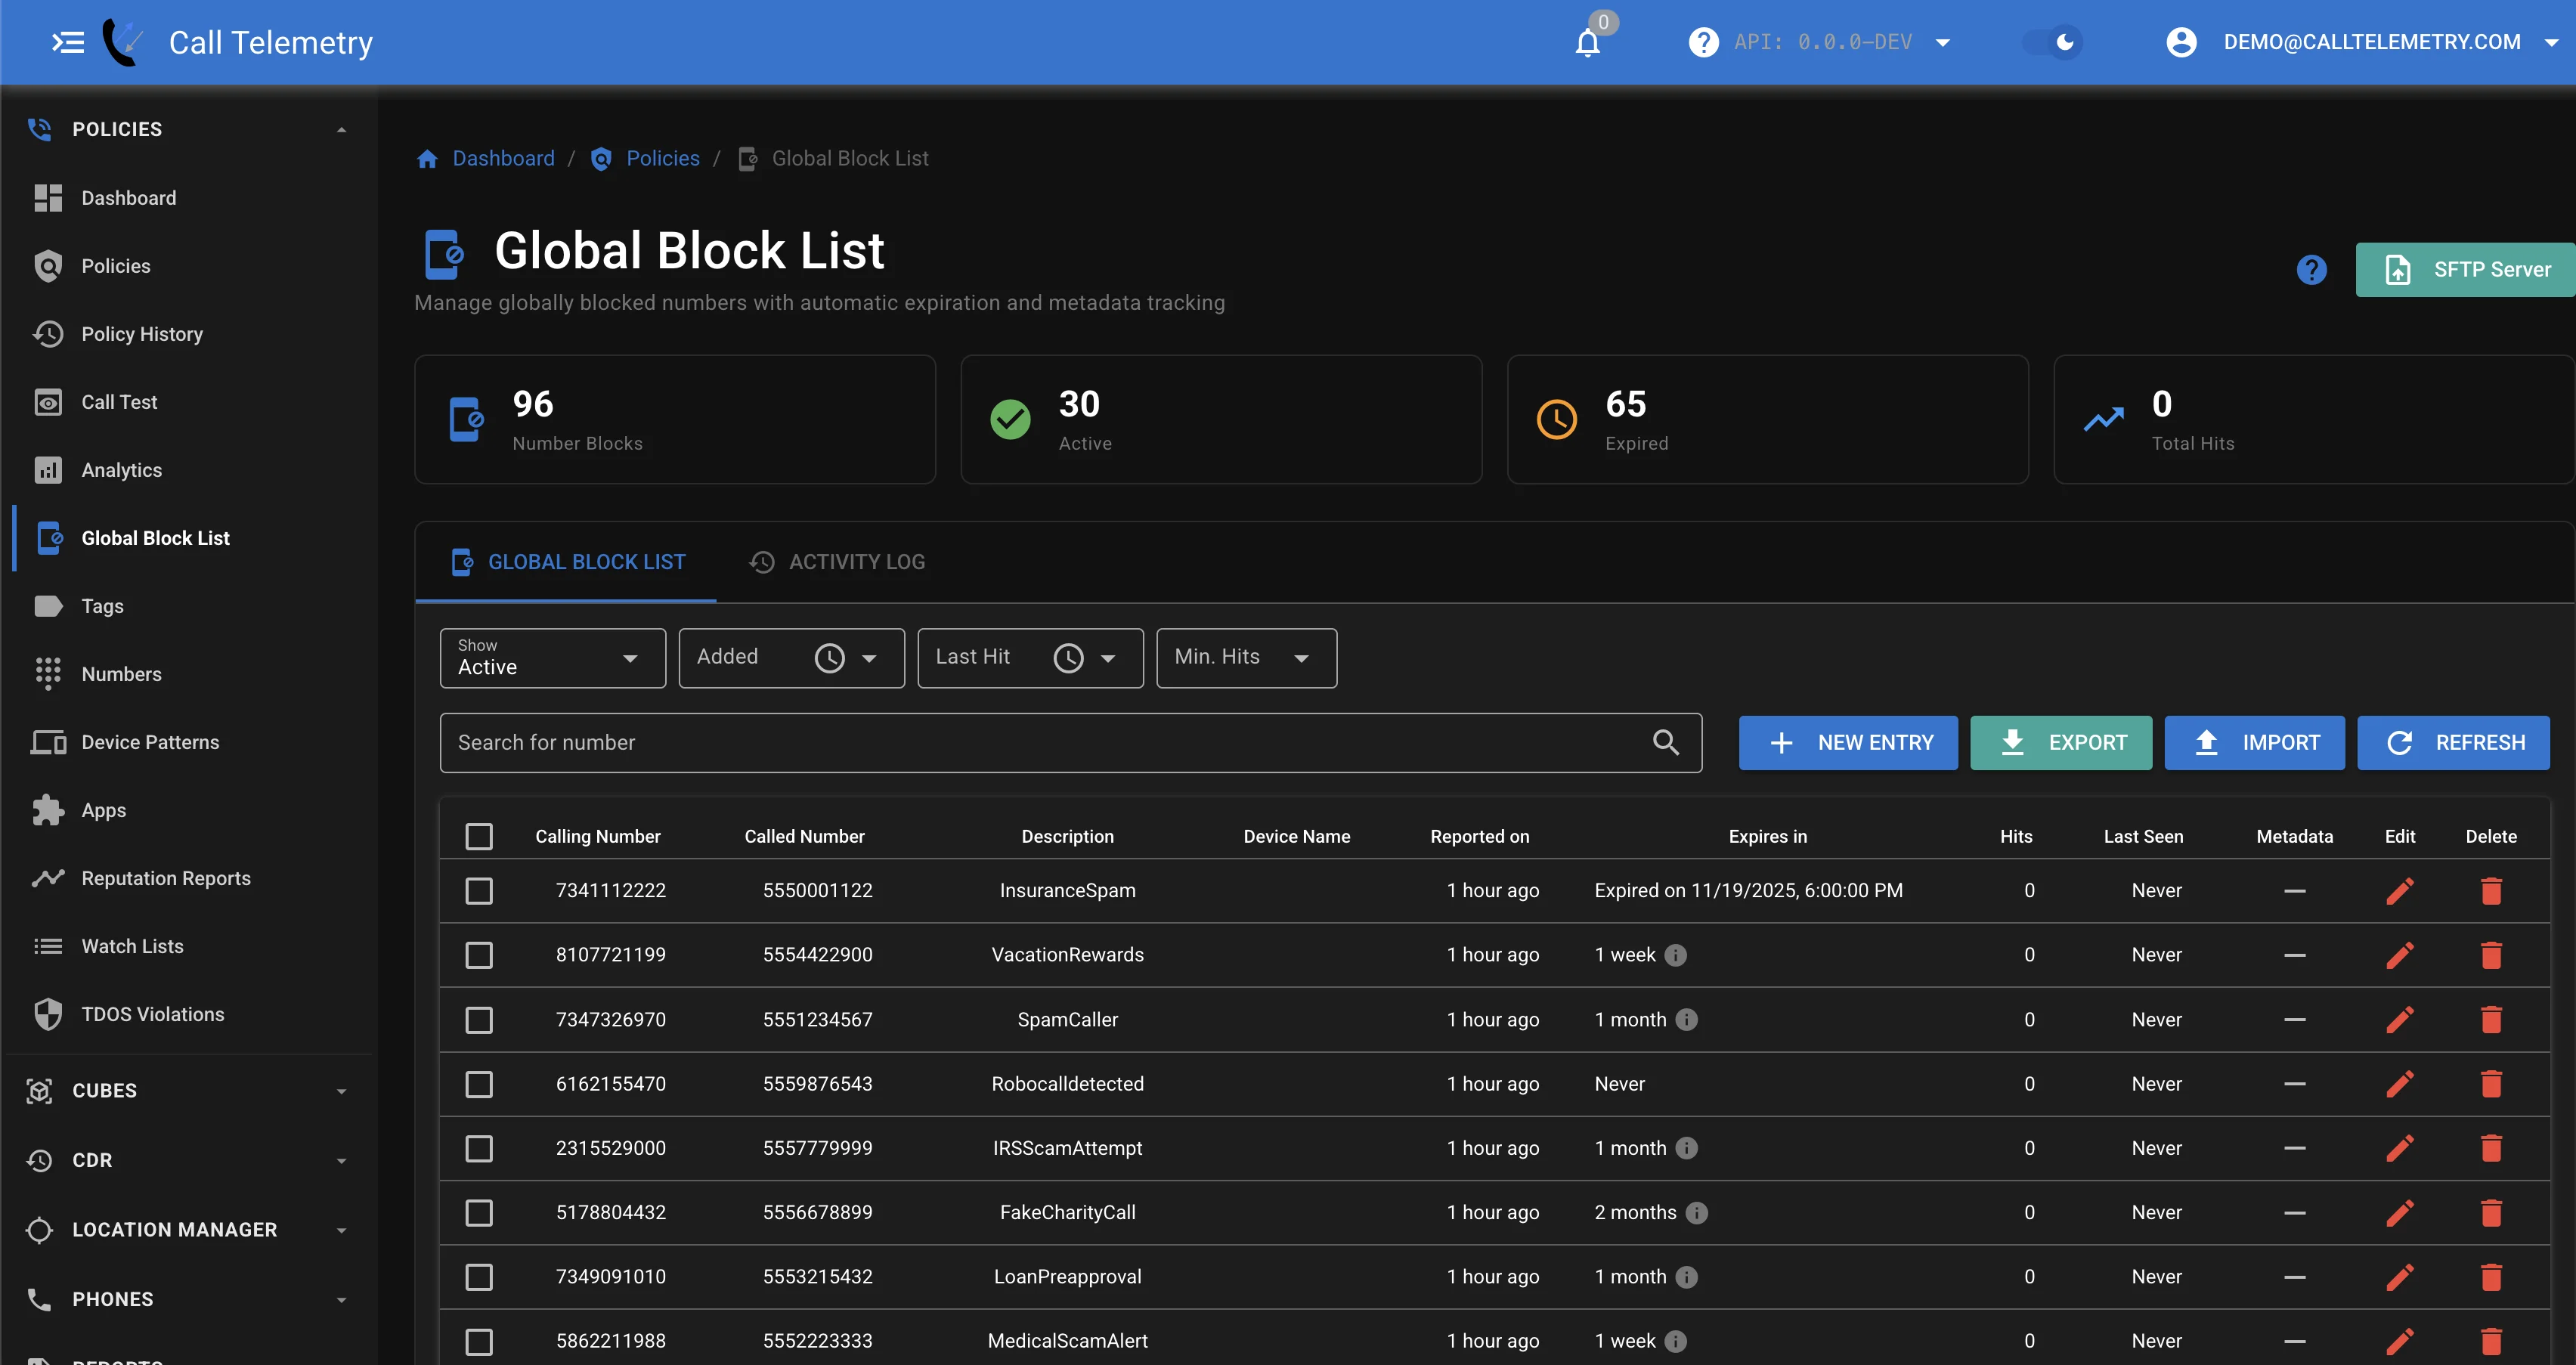Select the row for 2315529000
2576x1365 pixels.
coord(479,1148)
